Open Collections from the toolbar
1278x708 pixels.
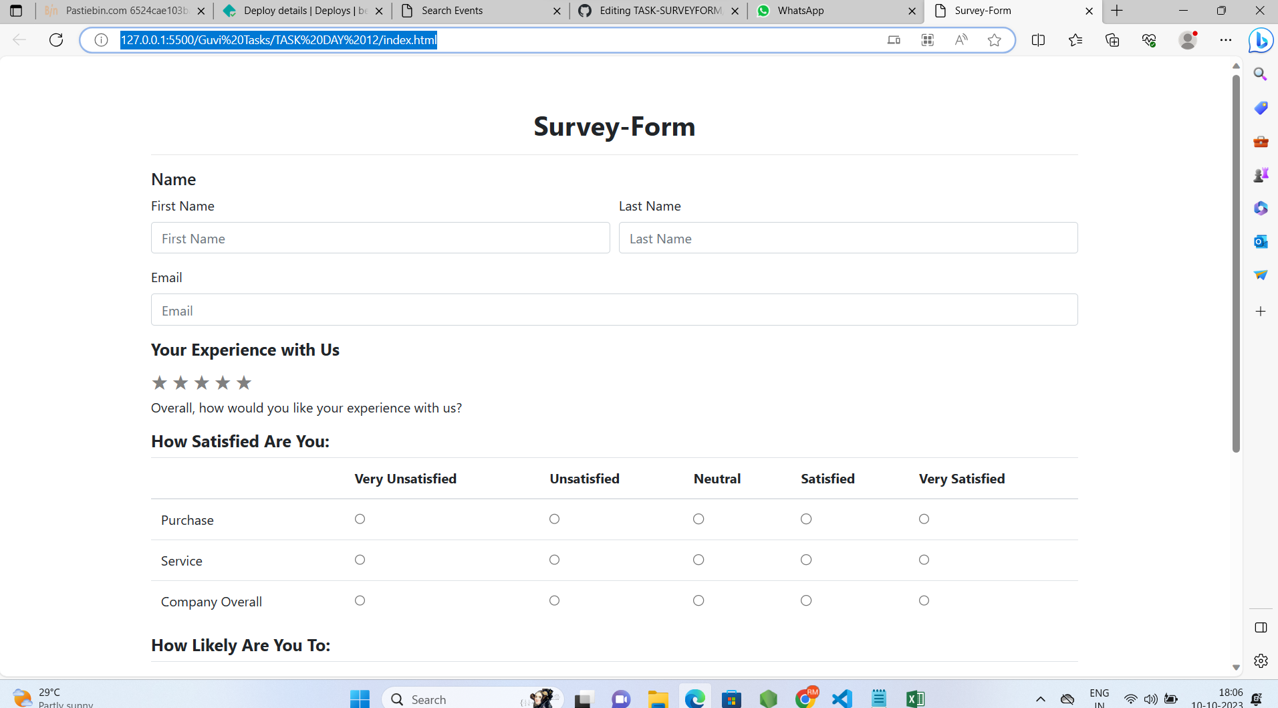pos(1112,40)
